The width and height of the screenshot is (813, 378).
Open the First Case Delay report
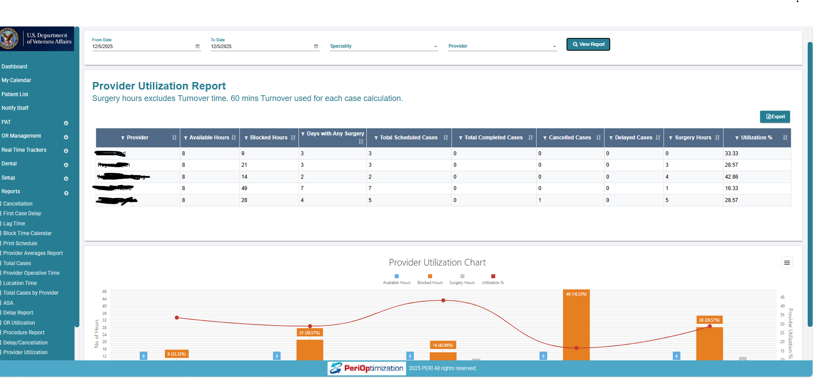22,213
